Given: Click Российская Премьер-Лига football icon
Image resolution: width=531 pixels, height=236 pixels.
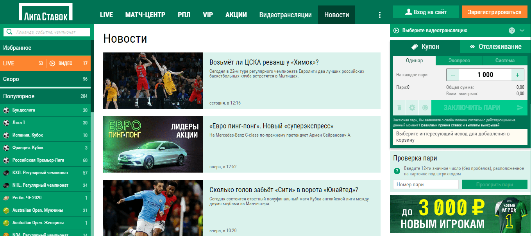Looking at the screenshot, I should tap(6, 160).
